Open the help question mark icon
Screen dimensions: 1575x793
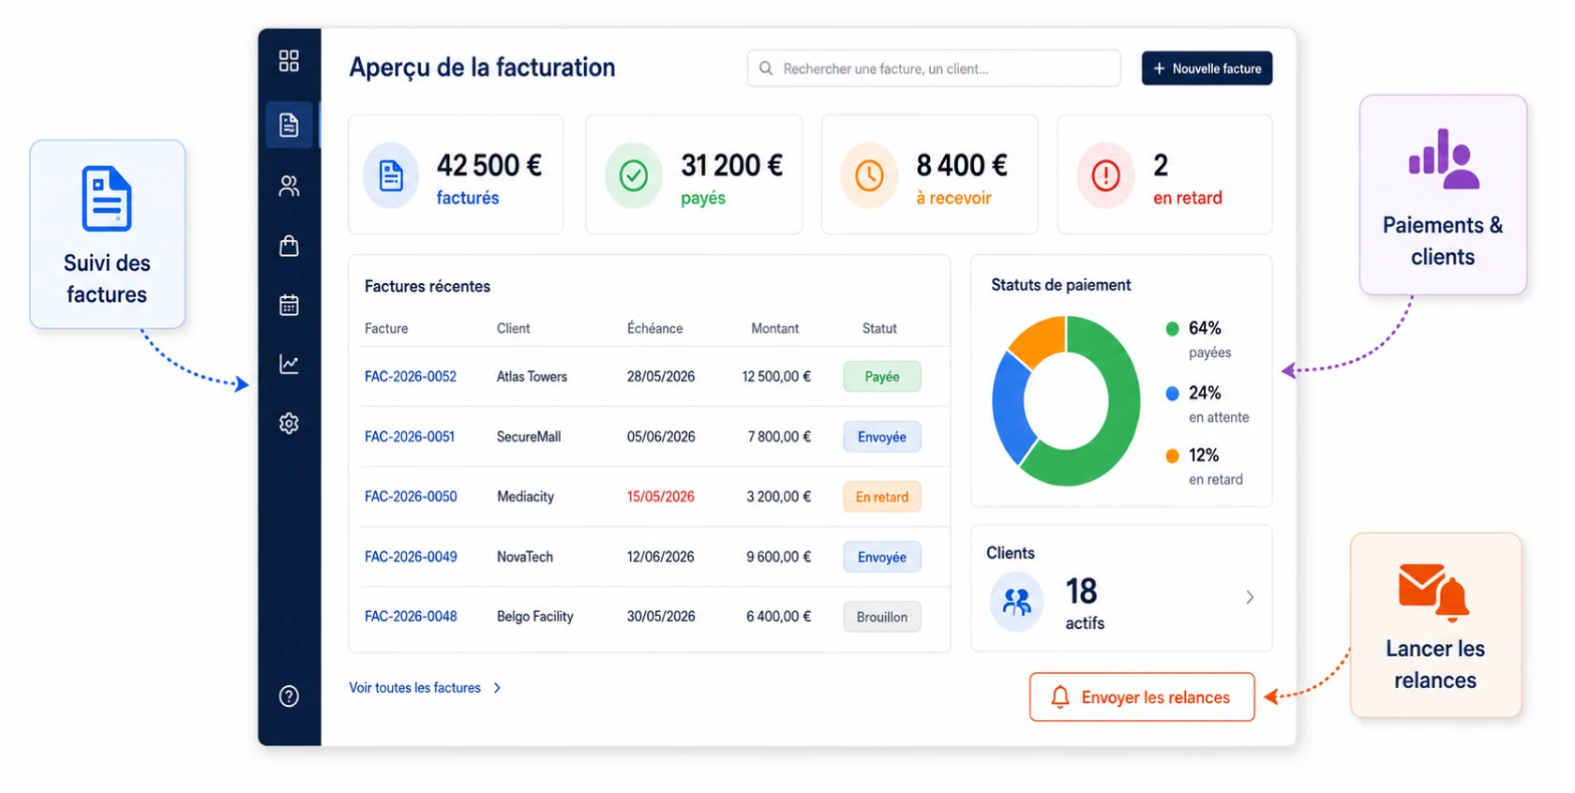coord(289,696)
